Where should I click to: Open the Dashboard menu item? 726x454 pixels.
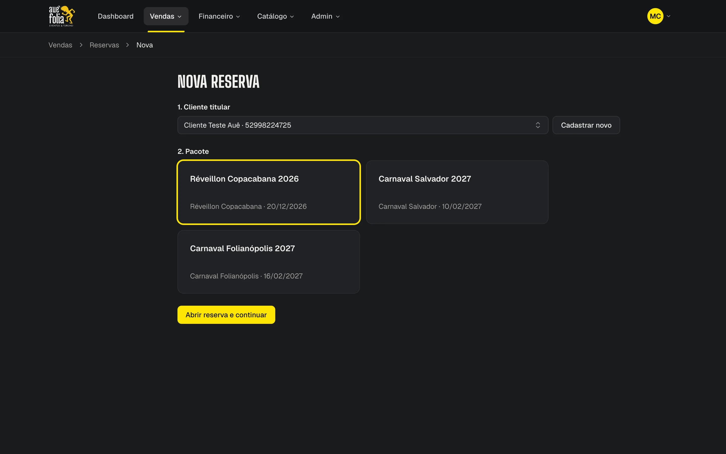(x=115, y=16)
